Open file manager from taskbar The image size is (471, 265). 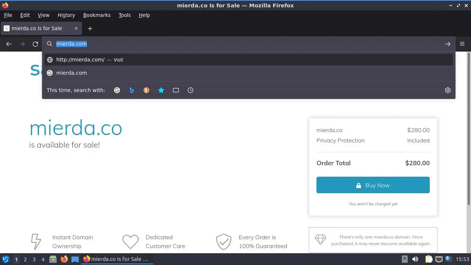tap(53, 259)
